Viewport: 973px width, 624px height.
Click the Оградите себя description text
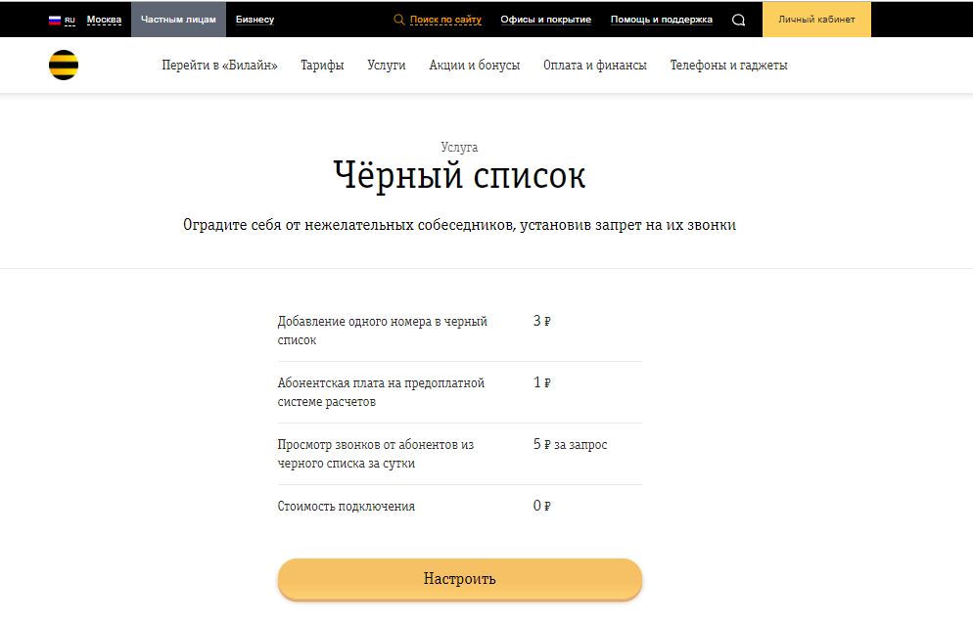460,225
